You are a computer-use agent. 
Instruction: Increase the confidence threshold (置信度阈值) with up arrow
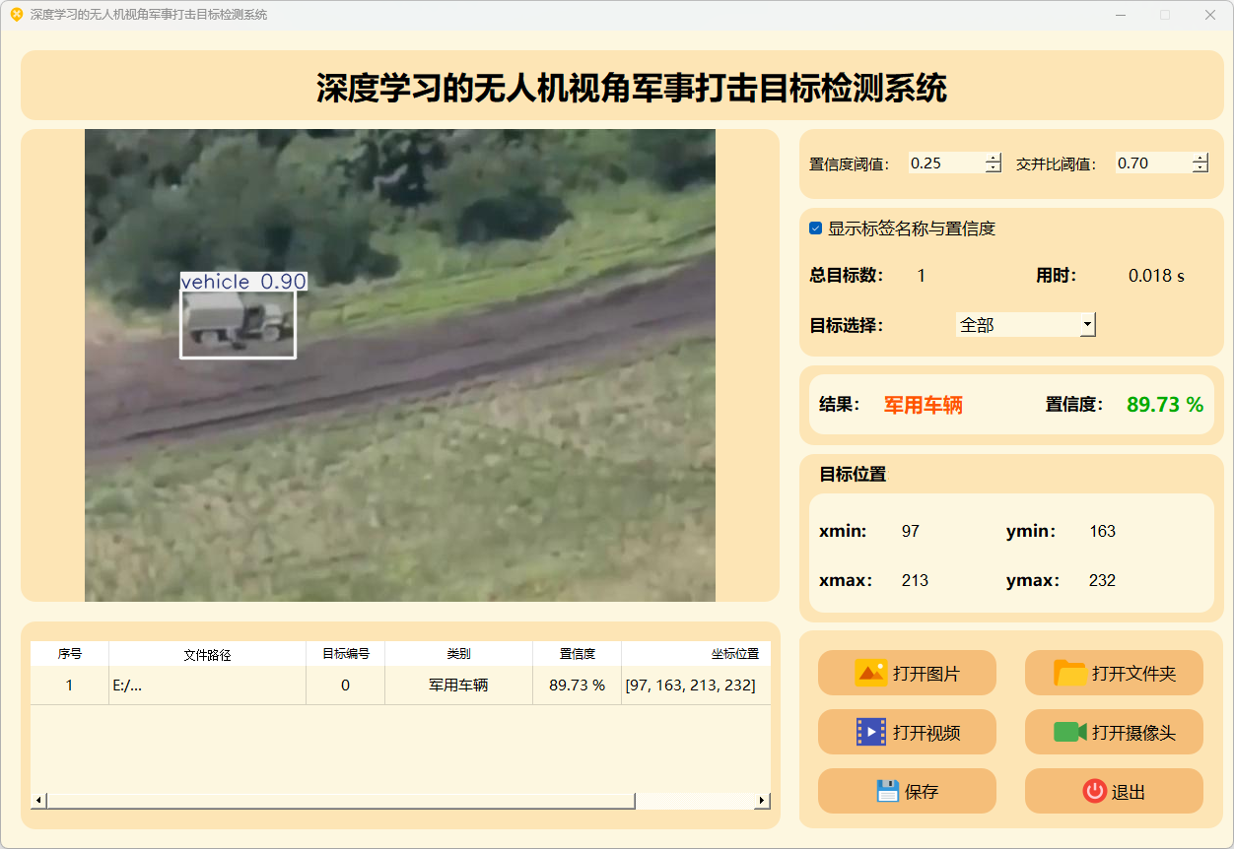pyautogui.click(x=993, y=158)
